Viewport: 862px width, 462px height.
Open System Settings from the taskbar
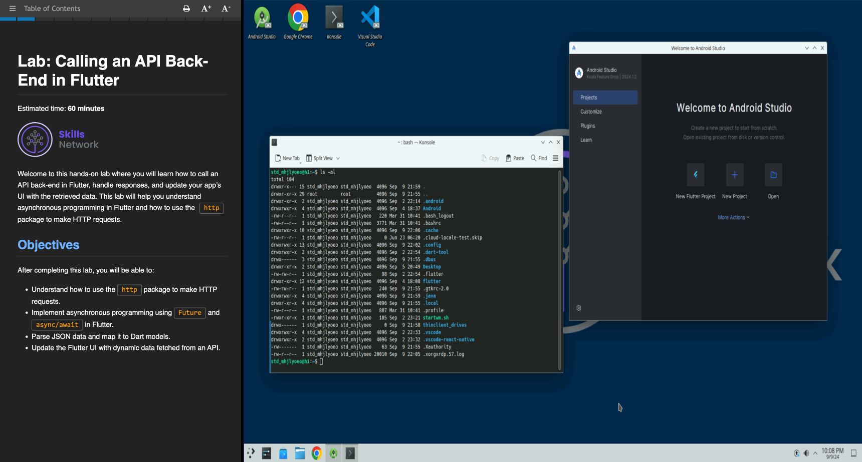point(267,453)
